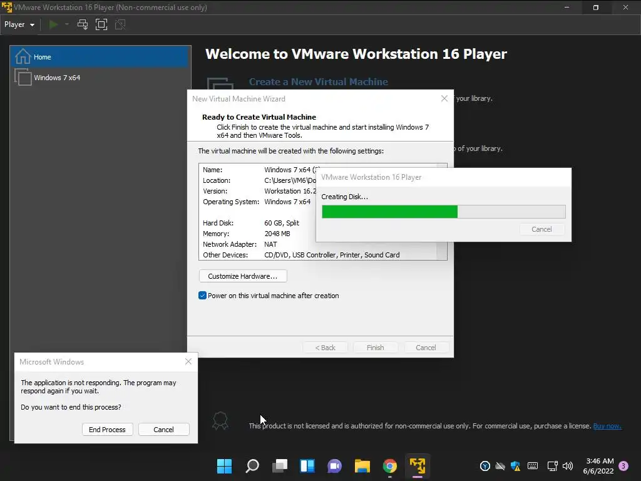The width and height of the screenshot is (641, 481).
Task: Click the touch keyboard tray icon
Action: pyautogui.click(x=533, y=466)
